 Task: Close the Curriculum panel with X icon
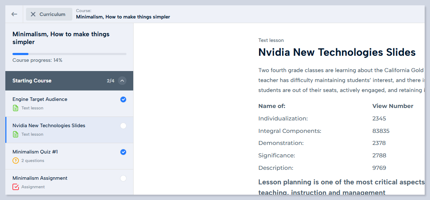[33, 14]
